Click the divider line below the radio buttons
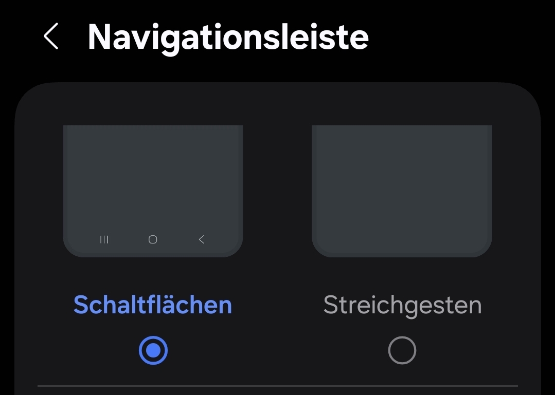The image size is (555, 395). [x=278, y=386]
